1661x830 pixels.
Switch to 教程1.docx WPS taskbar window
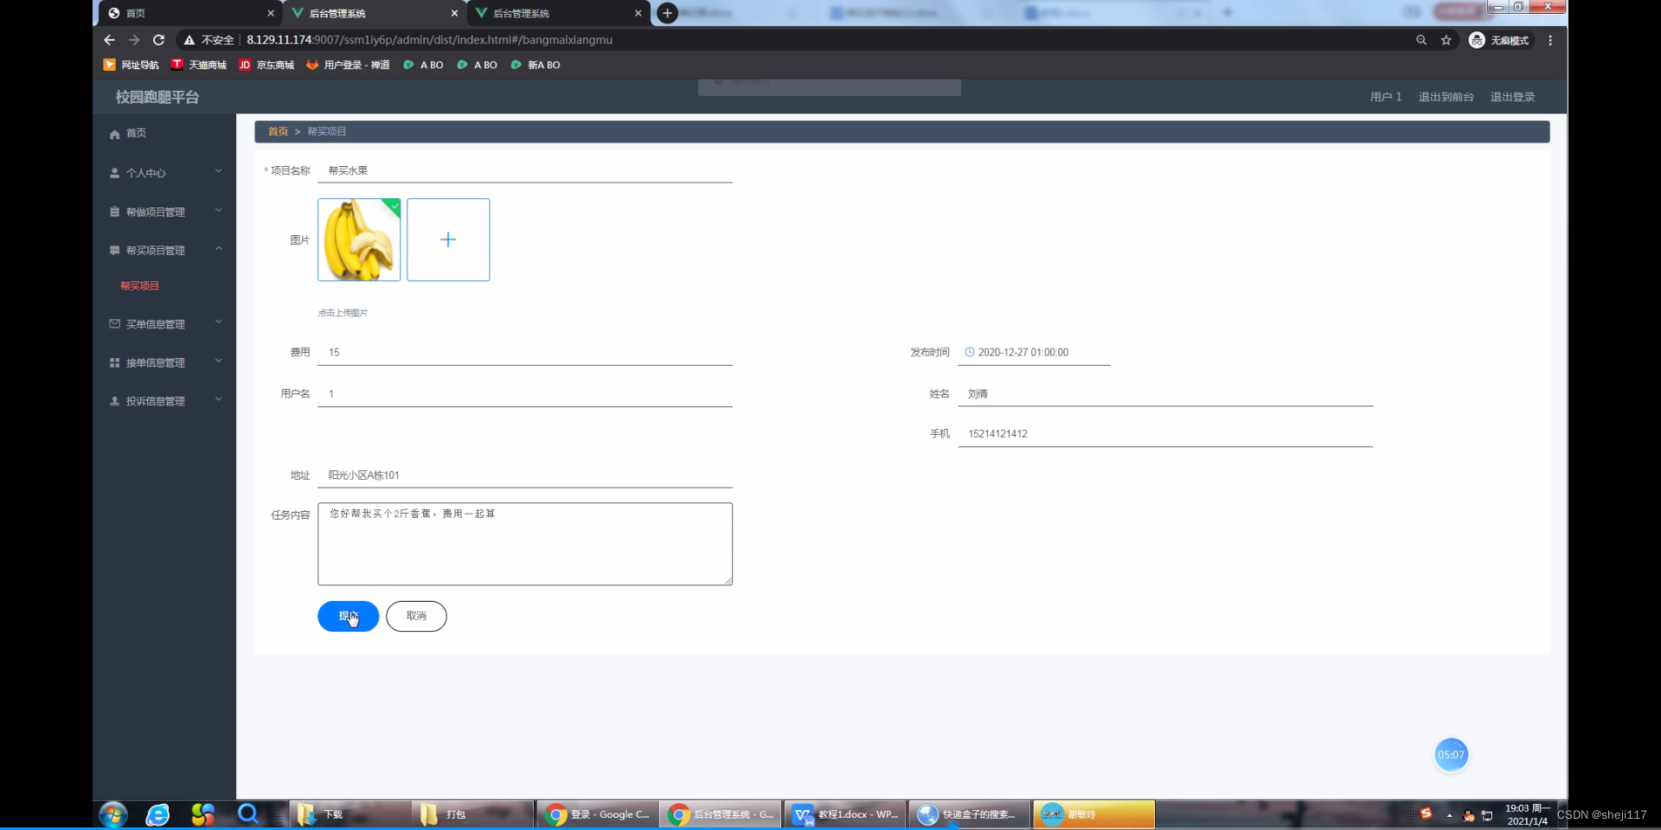coord(844,814)
